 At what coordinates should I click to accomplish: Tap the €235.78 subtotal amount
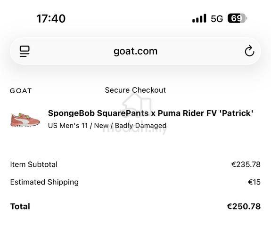click(x=246, y=164)
